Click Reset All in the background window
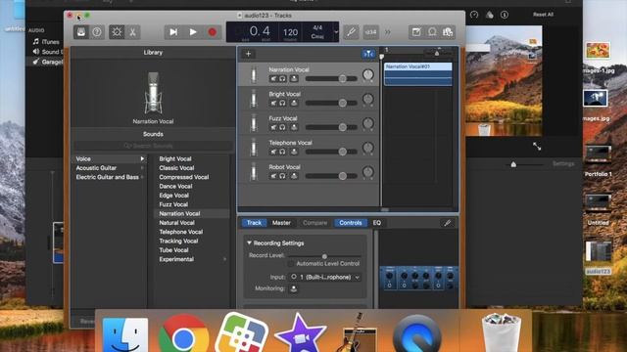This screenshot has width=627, height=352. coord(543,15)
